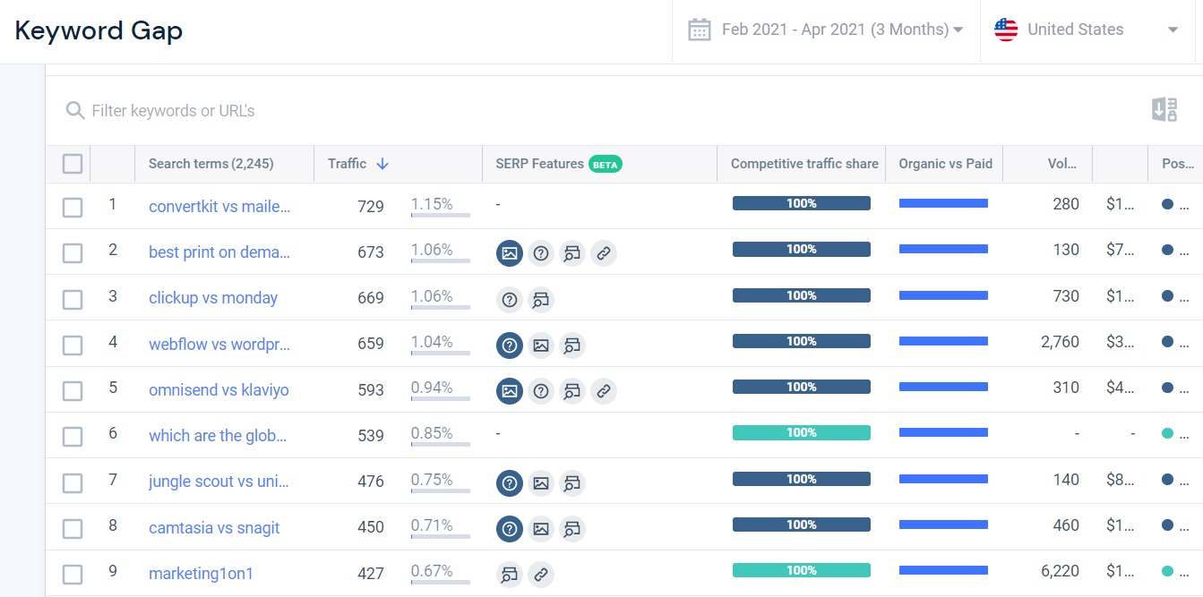Image resolution: width=1203 pixels, height=597 pixels.
Task: Export the table with the Excel icon
Action: (x=1164, y=110)
